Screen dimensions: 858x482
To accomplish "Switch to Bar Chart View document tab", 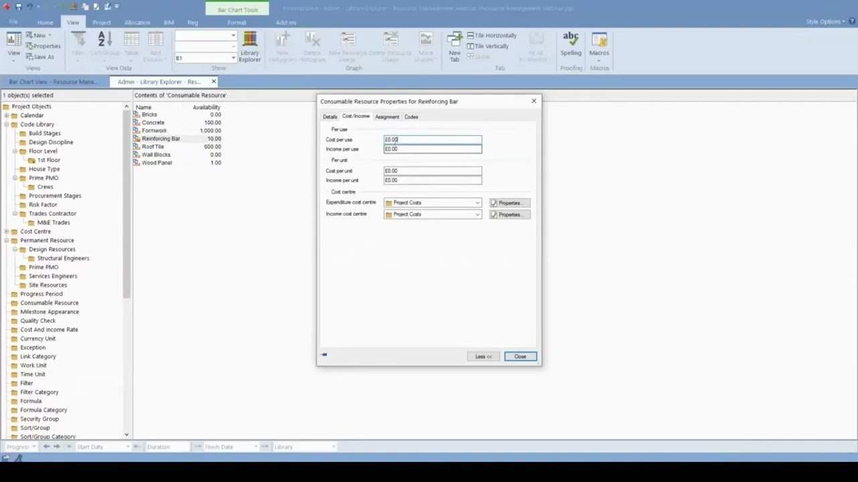I will pos(52,82).
